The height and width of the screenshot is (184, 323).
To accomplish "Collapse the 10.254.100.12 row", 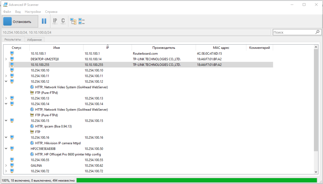I will [x=6, y=81].
